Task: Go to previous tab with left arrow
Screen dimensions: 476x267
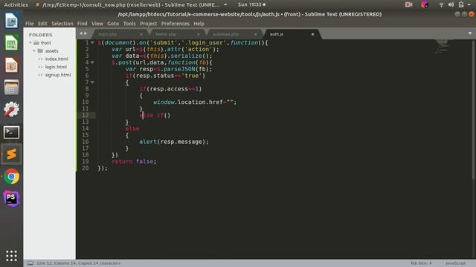Action: [x=81, y=33]
